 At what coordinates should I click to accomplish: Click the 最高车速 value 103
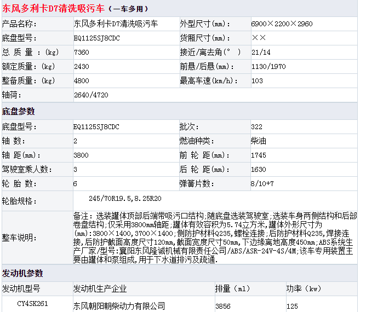[x=257, y=81]
